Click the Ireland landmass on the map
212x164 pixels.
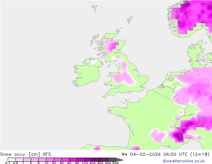87,74
